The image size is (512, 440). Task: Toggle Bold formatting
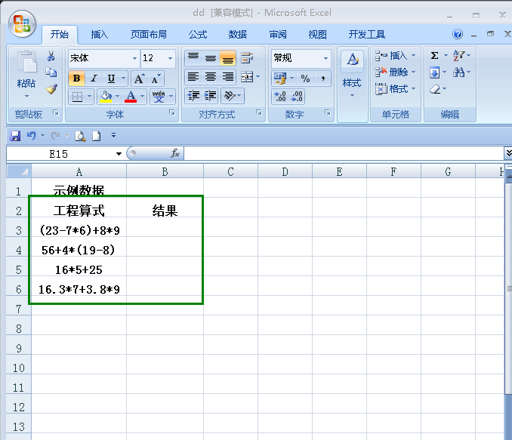pyautogui.click(x=76, y=78)
